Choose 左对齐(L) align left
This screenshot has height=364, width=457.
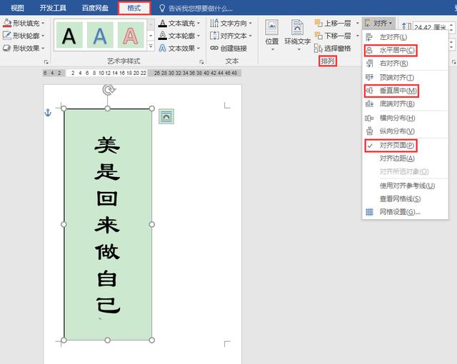click(x=405, y=37)
